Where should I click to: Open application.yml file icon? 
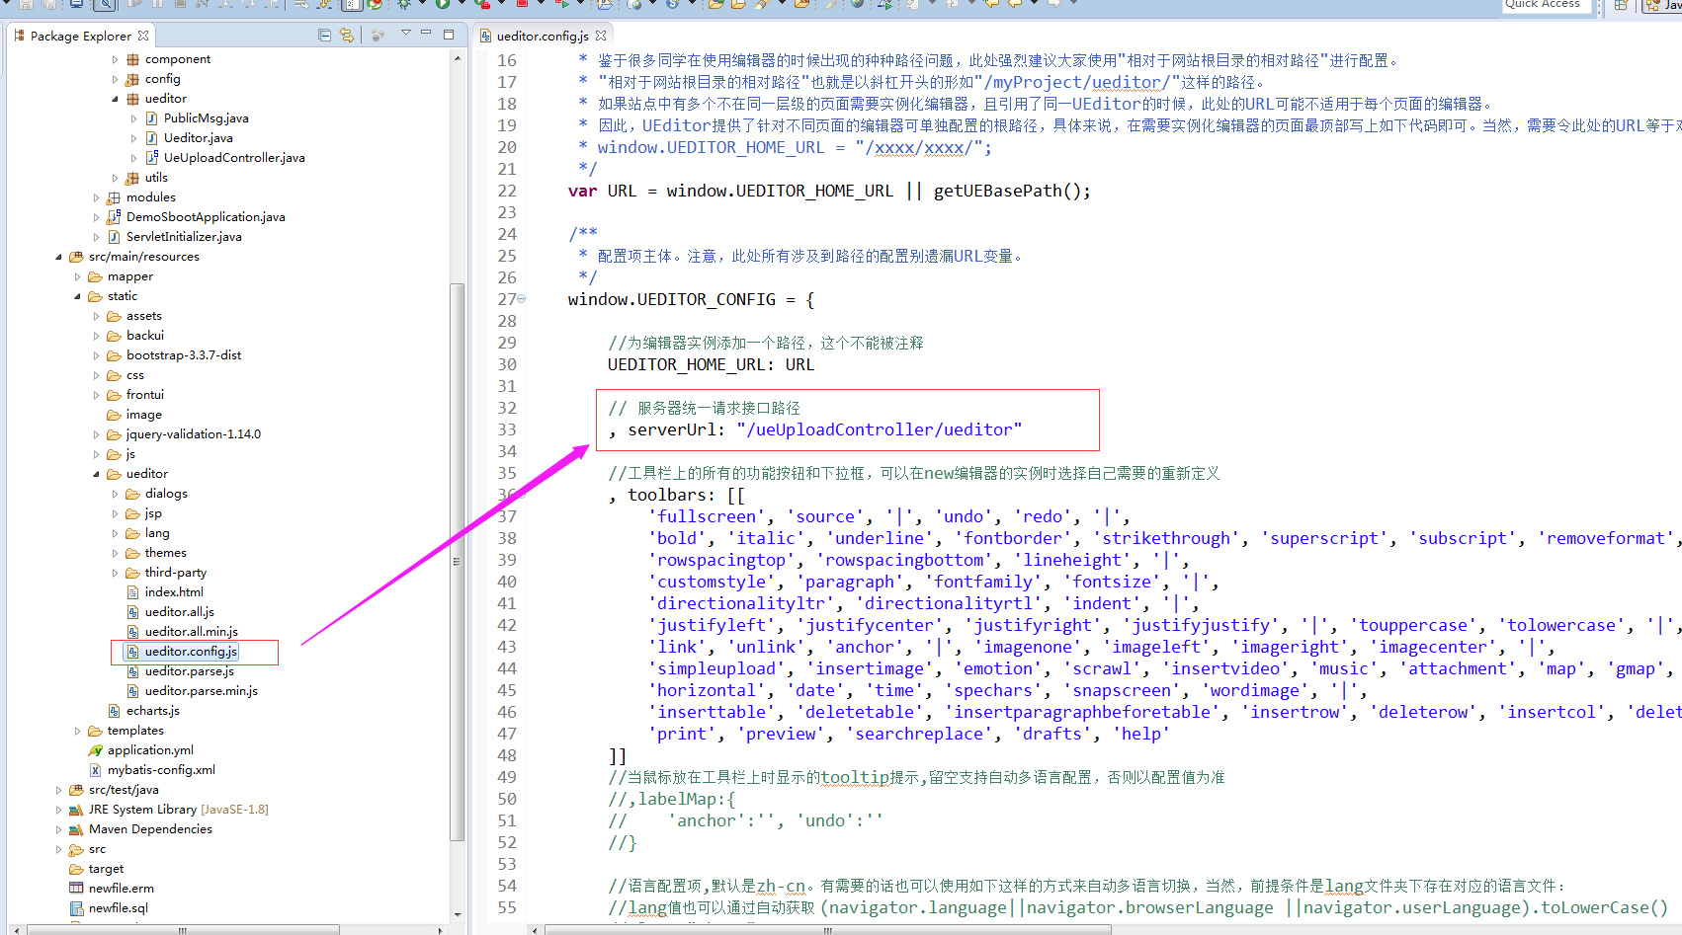tap(96, 750)
